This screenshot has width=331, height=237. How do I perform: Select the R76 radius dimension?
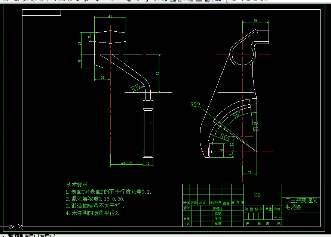click(x=256, y=126)
